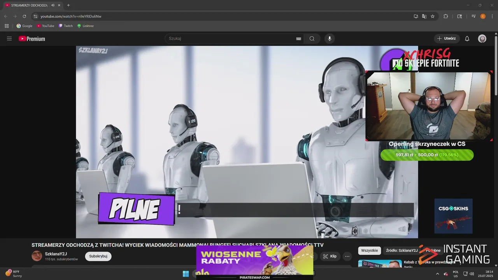Click the install app icon in address bar
Image resolution: width=498 pixels, height=280 pixels.
[416, 16]
